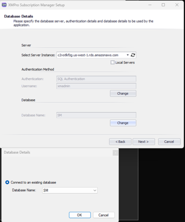Maximize the setup window
Screen dimensions: 185x222
click(163, 5)
